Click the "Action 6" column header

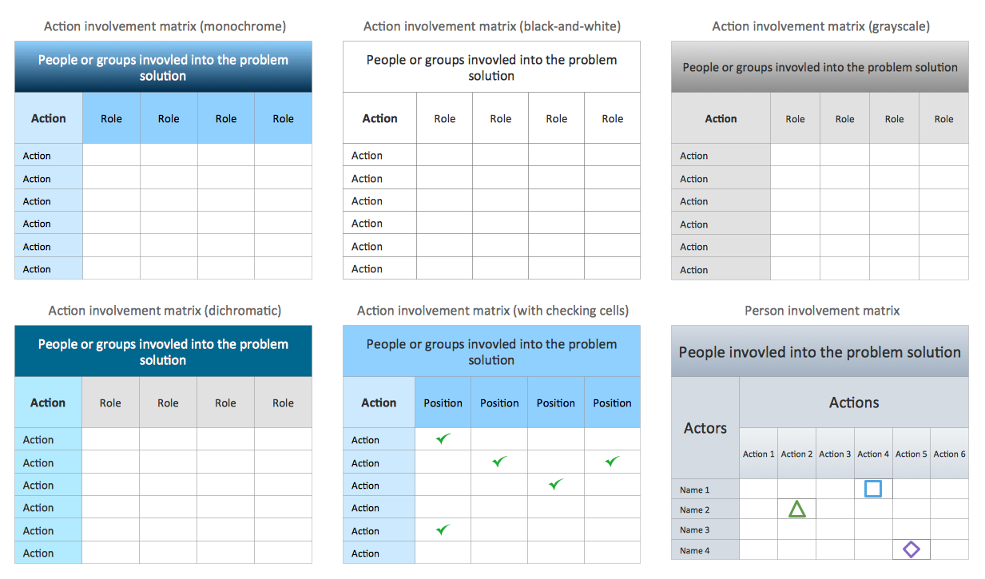[x=950, y=454]
